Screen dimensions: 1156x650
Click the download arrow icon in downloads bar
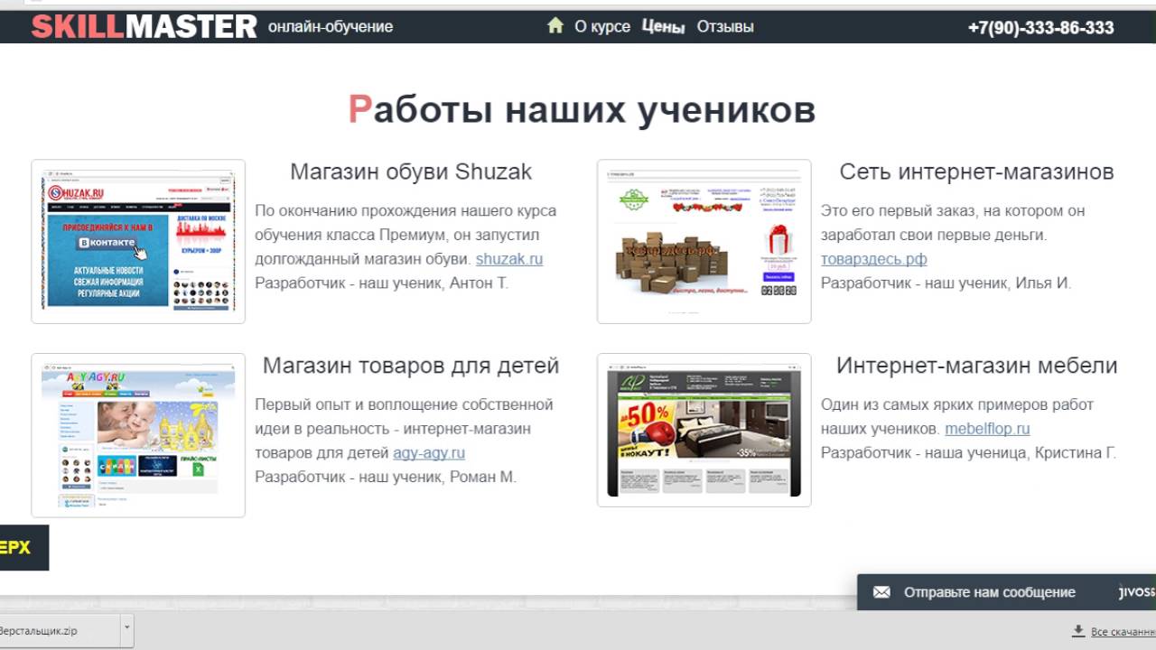pos(1077,631)
